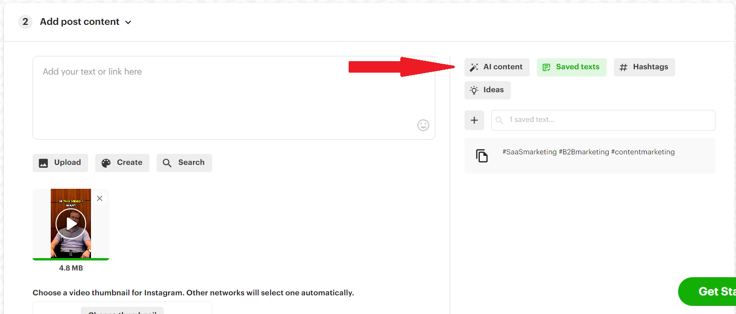Click the green upload progress bar

[70, 259]
